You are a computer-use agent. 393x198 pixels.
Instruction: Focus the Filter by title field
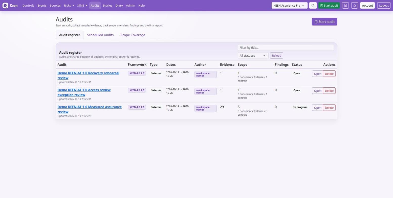click(286, 47)
